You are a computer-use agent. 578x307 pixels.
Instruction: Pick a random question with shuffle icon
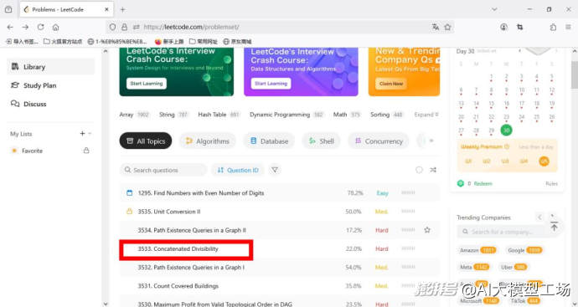(433, 170)
